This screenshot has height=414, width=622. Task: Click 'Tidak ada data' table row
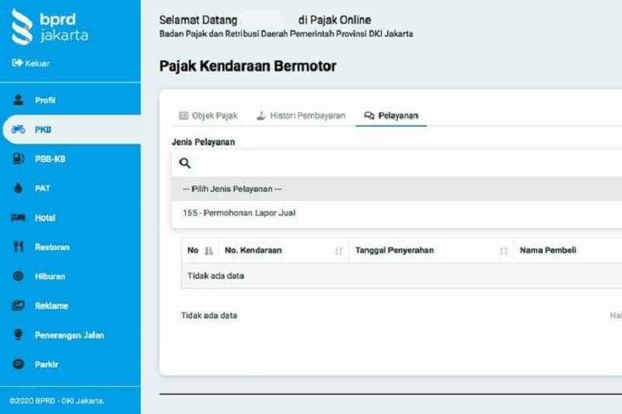pos(401,276)
